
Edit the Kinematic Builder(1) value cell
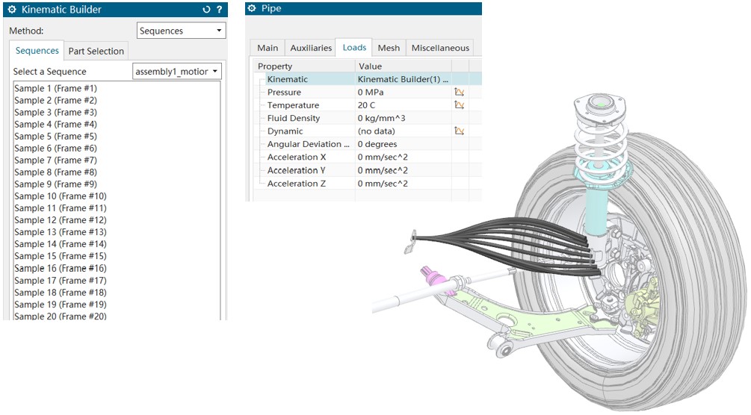pyautogui.click(x=404, y=79)
